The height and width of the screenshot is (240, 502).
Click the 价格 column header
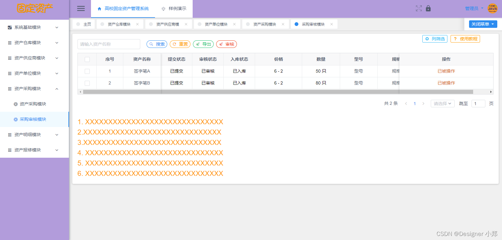[x=279, y=59]
